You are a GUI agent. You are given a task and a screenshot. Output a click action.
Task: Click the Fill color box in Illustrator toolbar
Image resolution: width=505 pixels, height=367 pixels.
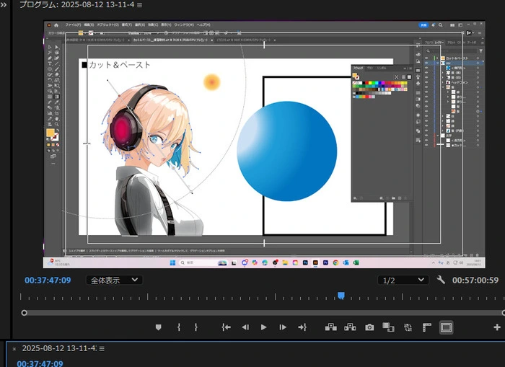(50, 133)
